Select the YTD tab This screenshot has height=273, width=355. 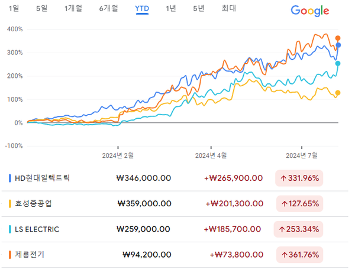coord(142,8)
